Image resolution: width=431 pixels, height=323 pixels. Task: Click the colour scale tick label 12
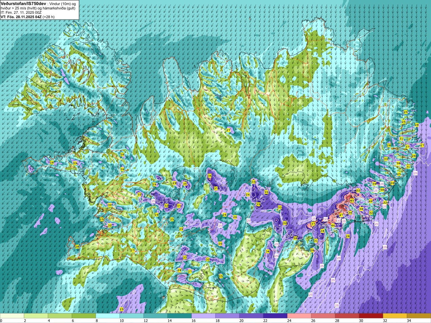(x=146, y=321)
